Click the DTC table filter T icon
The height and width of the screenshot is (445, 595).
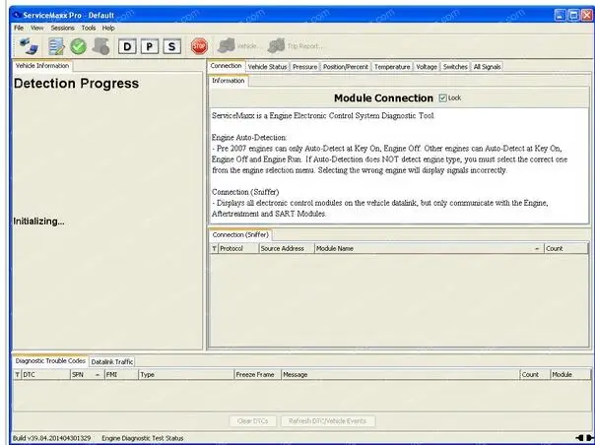[17, 374]
